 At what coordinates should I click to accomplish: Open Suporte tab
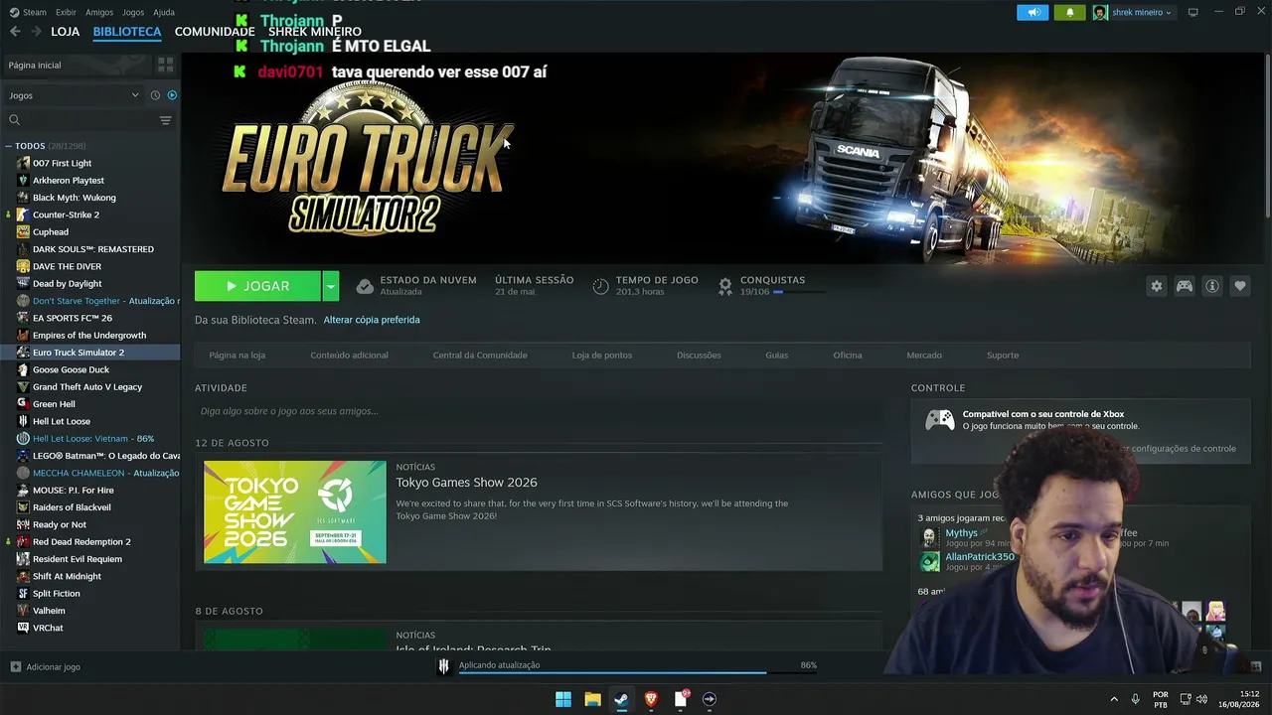click(1003, 355)
